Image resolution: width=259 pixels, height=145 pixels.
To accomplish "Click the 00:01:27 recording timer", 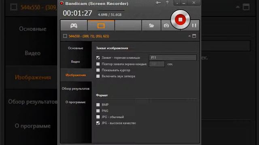I will [77, 13].
